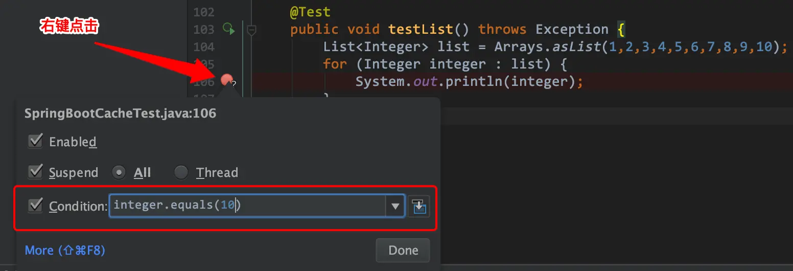
Task: Select the All suspend radio button
Action: pyautogui.click(x=119, y=172)
